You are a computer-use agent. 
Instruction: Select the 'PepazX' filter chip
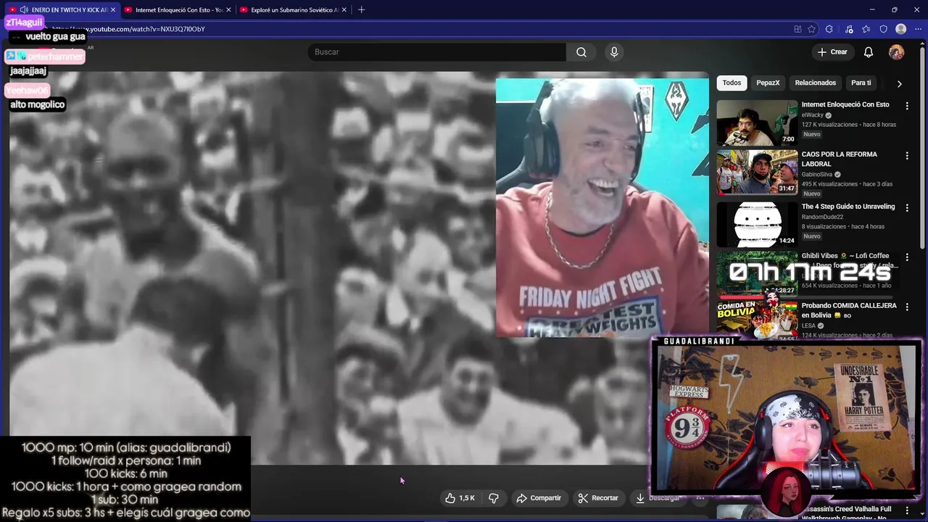(x=768, y=83)
